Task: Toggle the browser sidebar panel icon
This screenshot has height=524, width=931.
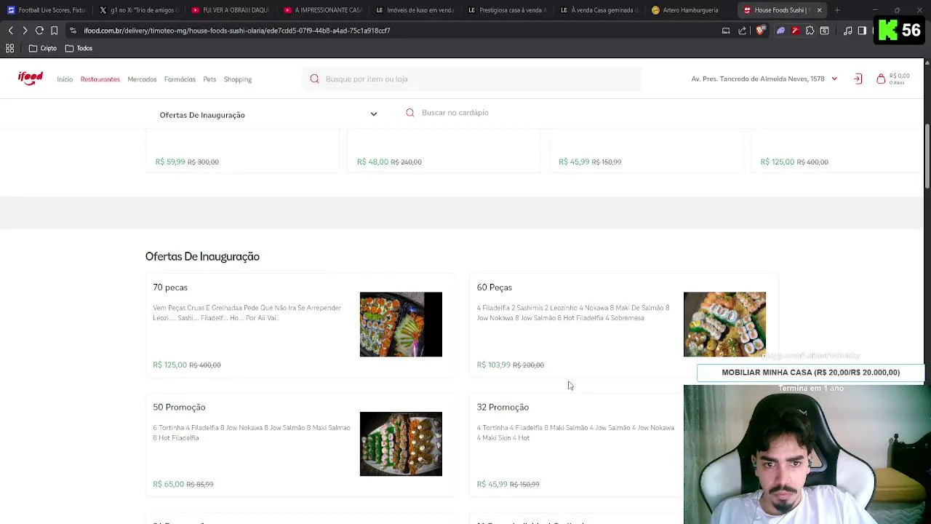Action: click(x=862, y=31)
